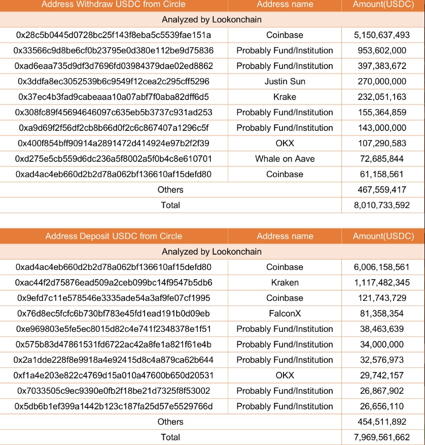425x445 pixels.
Task: Select the Krake address name cell
Action: tap(285, 97)
